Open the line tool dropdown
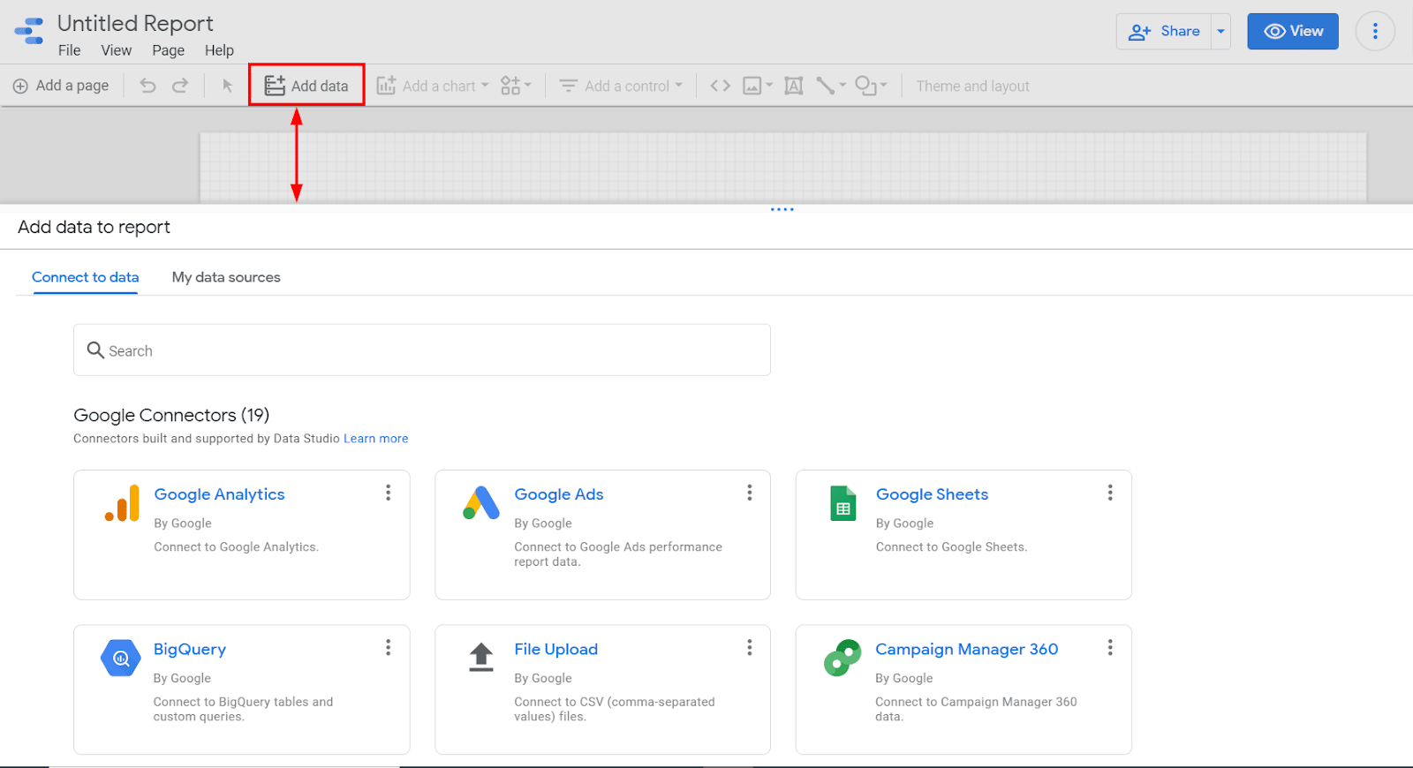Image resolution: width=1413 pixels, height=768 pixels. [x=830, y=86]
